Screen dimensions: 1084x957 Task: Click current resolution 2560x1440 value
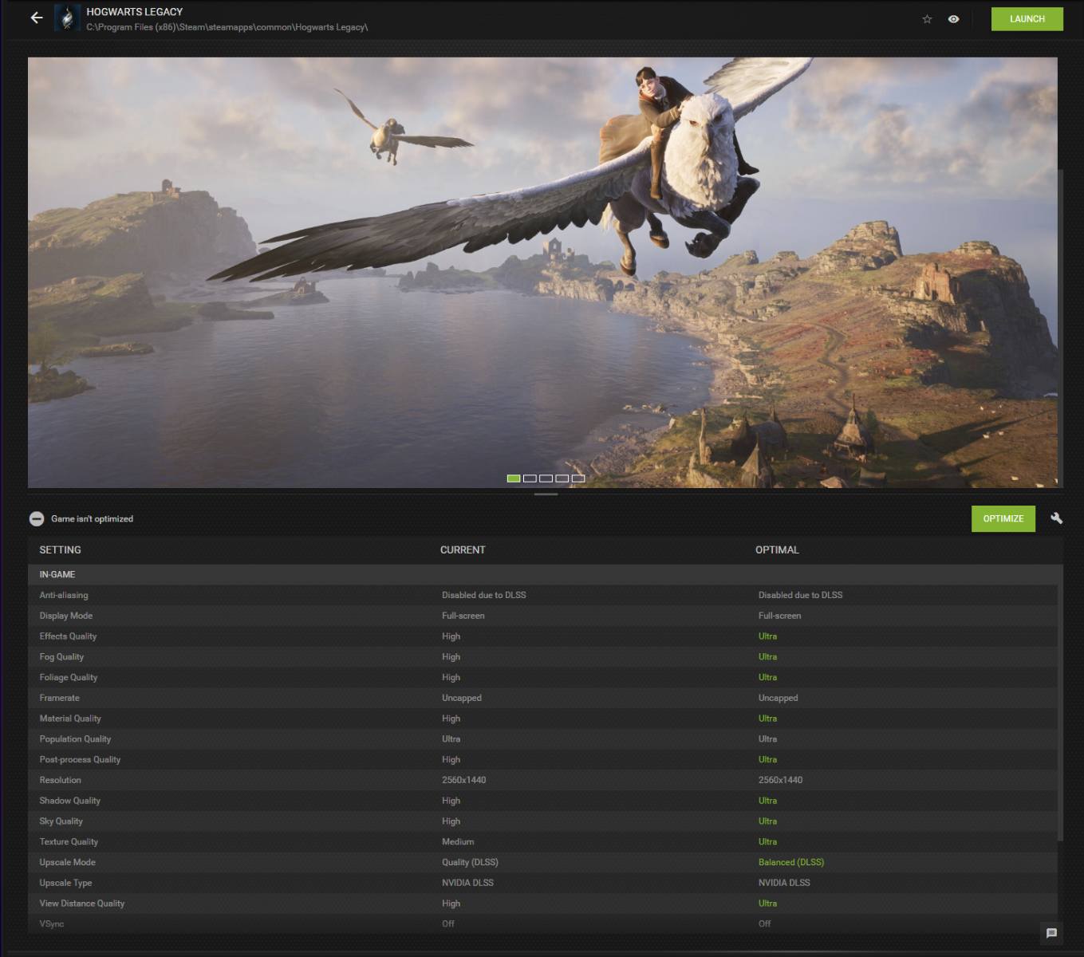pyautogui.click(x=463, y=780)
